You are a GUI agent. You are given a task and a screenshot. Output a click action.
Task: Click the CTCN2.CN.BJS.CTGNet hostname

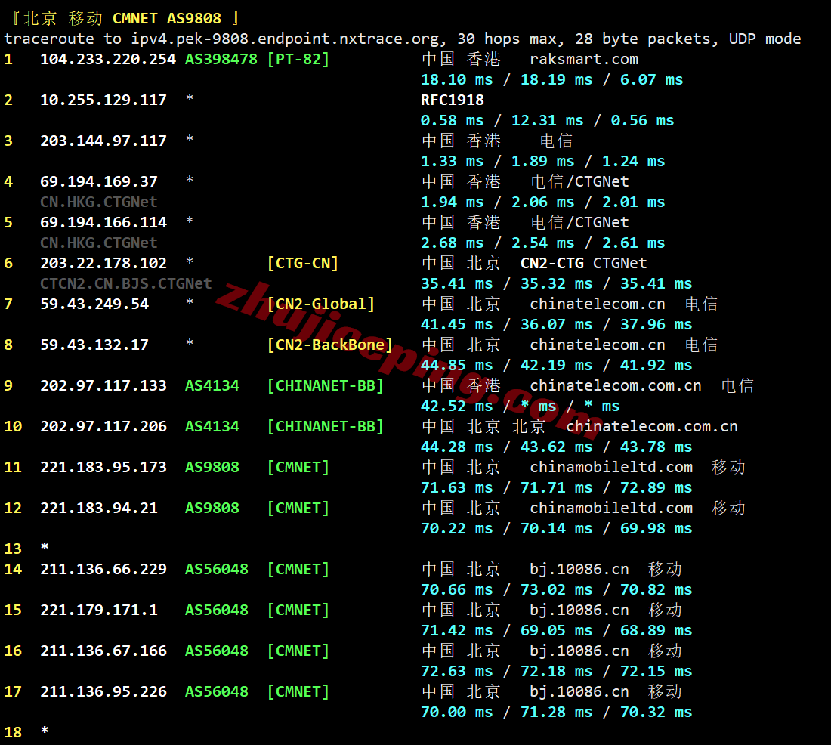pyautogui.click(x=125, y=283)
